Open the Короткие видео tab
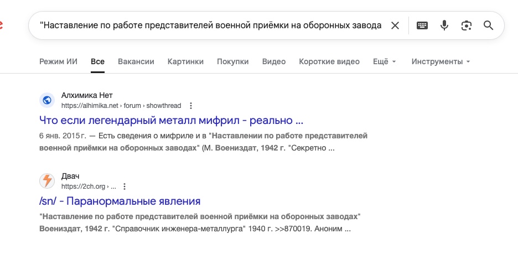 coord(329,61)
